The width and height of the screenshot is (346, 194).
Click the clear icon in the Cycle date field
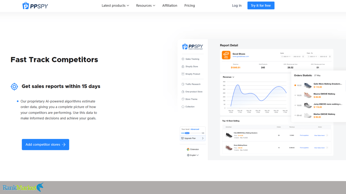[303, 57]
